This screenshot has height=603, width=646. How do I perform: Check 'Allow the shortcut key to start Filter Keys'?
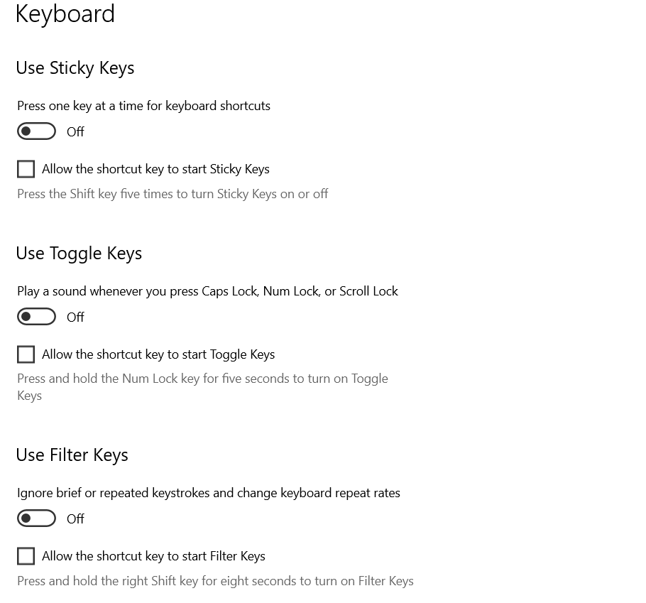pyautogui.click(x=26, y=555)
